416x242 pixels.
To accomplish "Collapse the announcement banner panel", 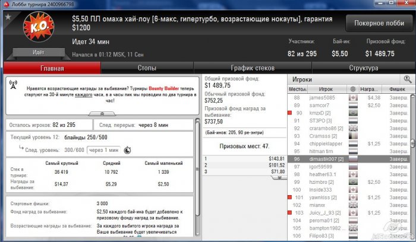I will click(x=102, y=114).
